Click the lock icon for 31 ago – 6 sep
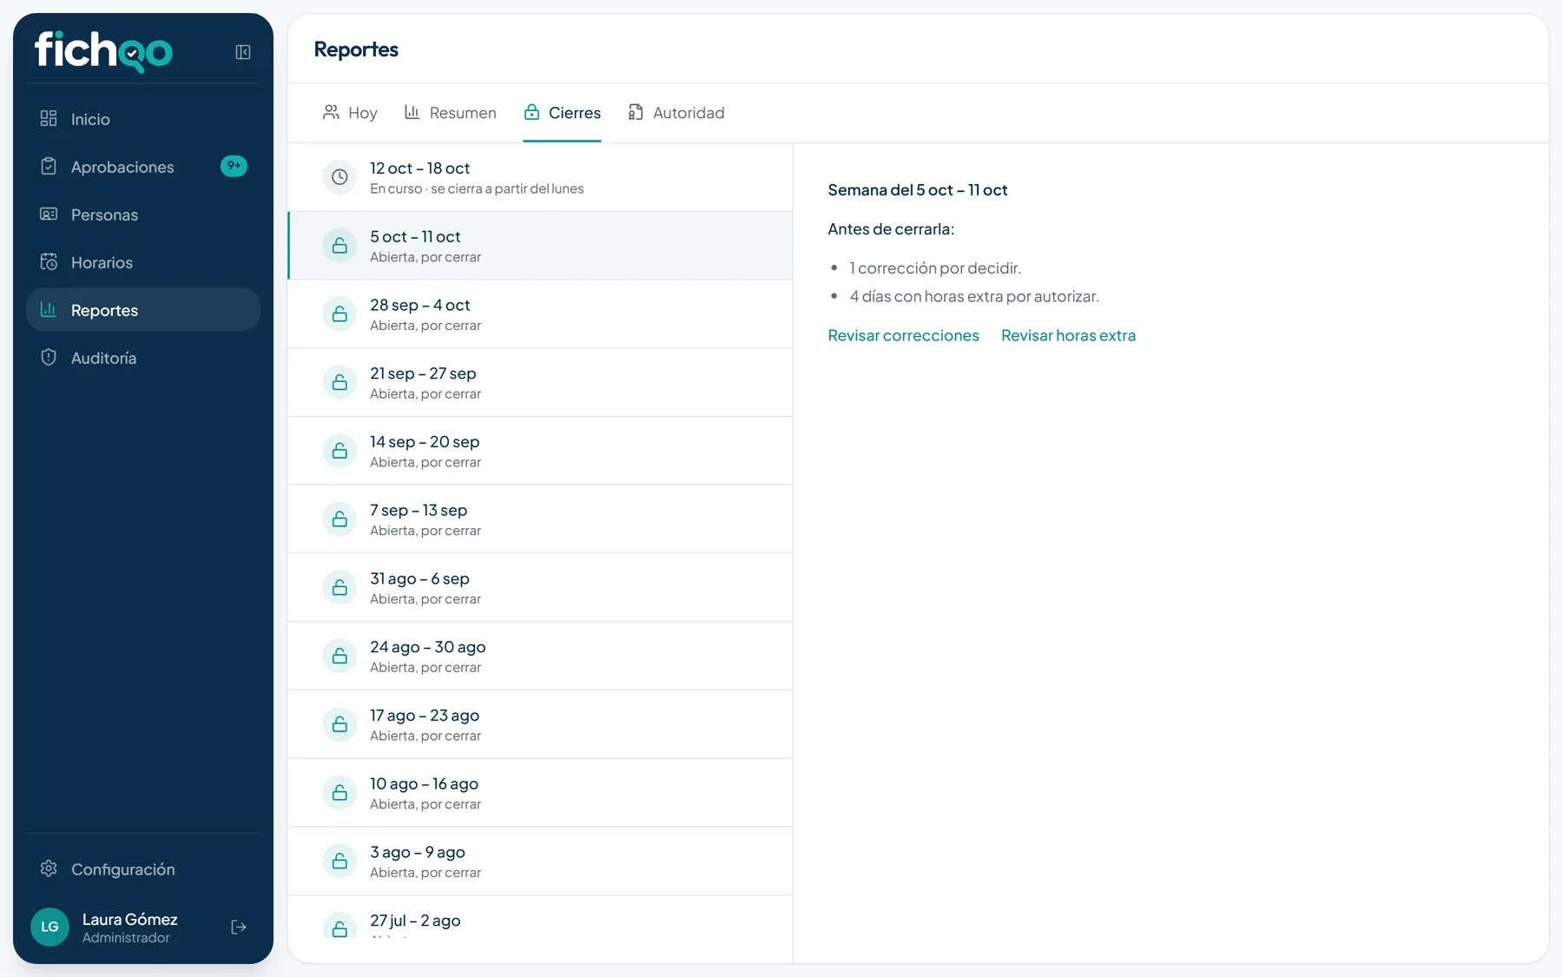The image size is (1563, 977). (340, 588)
